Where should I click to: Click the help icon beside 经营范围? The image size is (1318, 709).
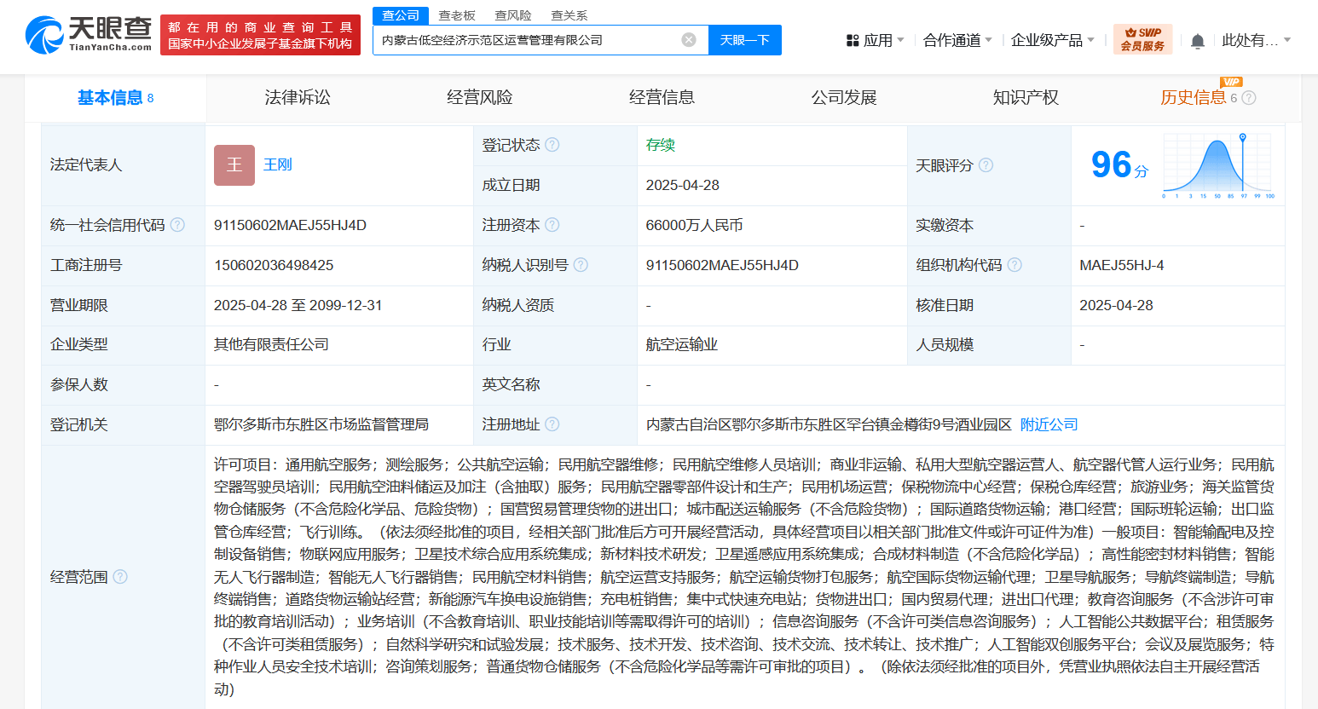[x=120, y=577]
